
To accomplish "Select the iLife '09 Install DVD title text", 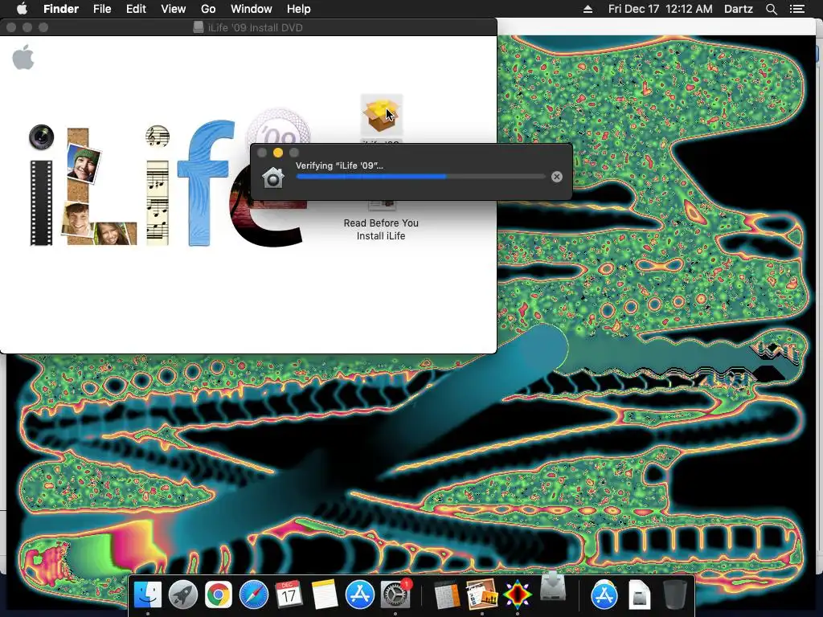I will pyautogui.click(x=255, y=27).
